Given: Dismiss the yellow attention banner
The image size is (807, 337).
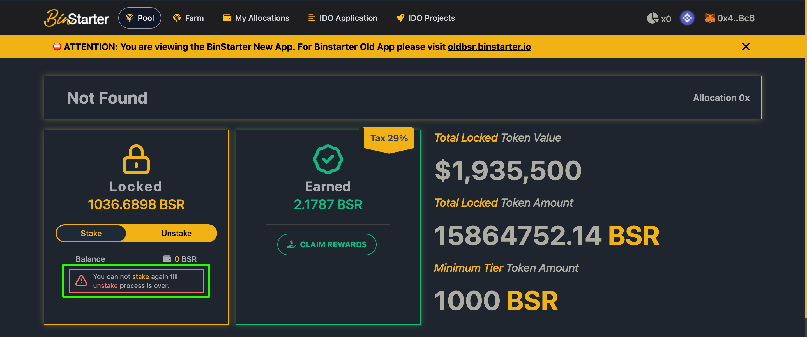Looking at the screenshot, I should click(746, 47).
